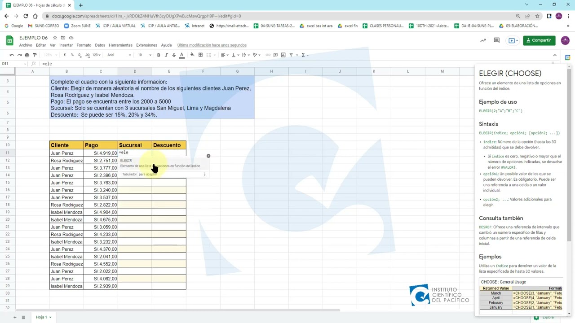
Task: Open the functions sigma dropdown
Action: pyautogui.click(x=304, y=55)
